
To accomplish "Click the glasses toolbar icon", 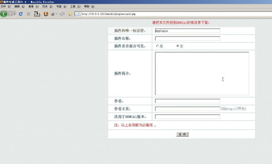I will pyautogui.click(x=62, y=14).
